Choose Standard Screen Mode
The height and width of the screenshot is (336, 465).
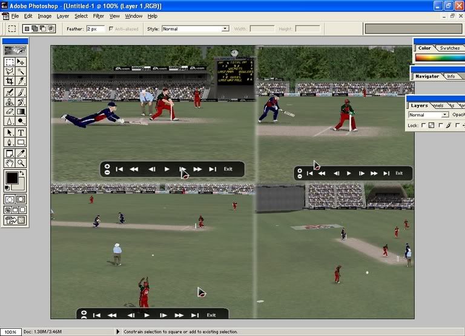pyautogui.click(x=8, y=210)
